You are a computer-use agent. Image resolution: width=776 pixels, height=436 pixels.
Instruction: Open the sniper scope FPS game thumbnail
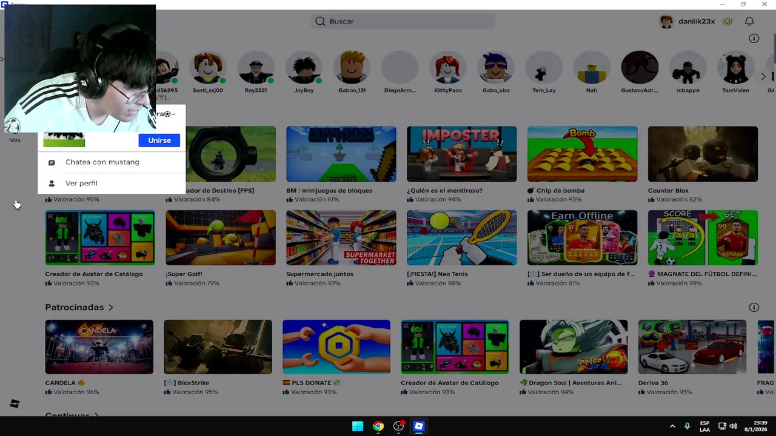click(x=230, y=154)
